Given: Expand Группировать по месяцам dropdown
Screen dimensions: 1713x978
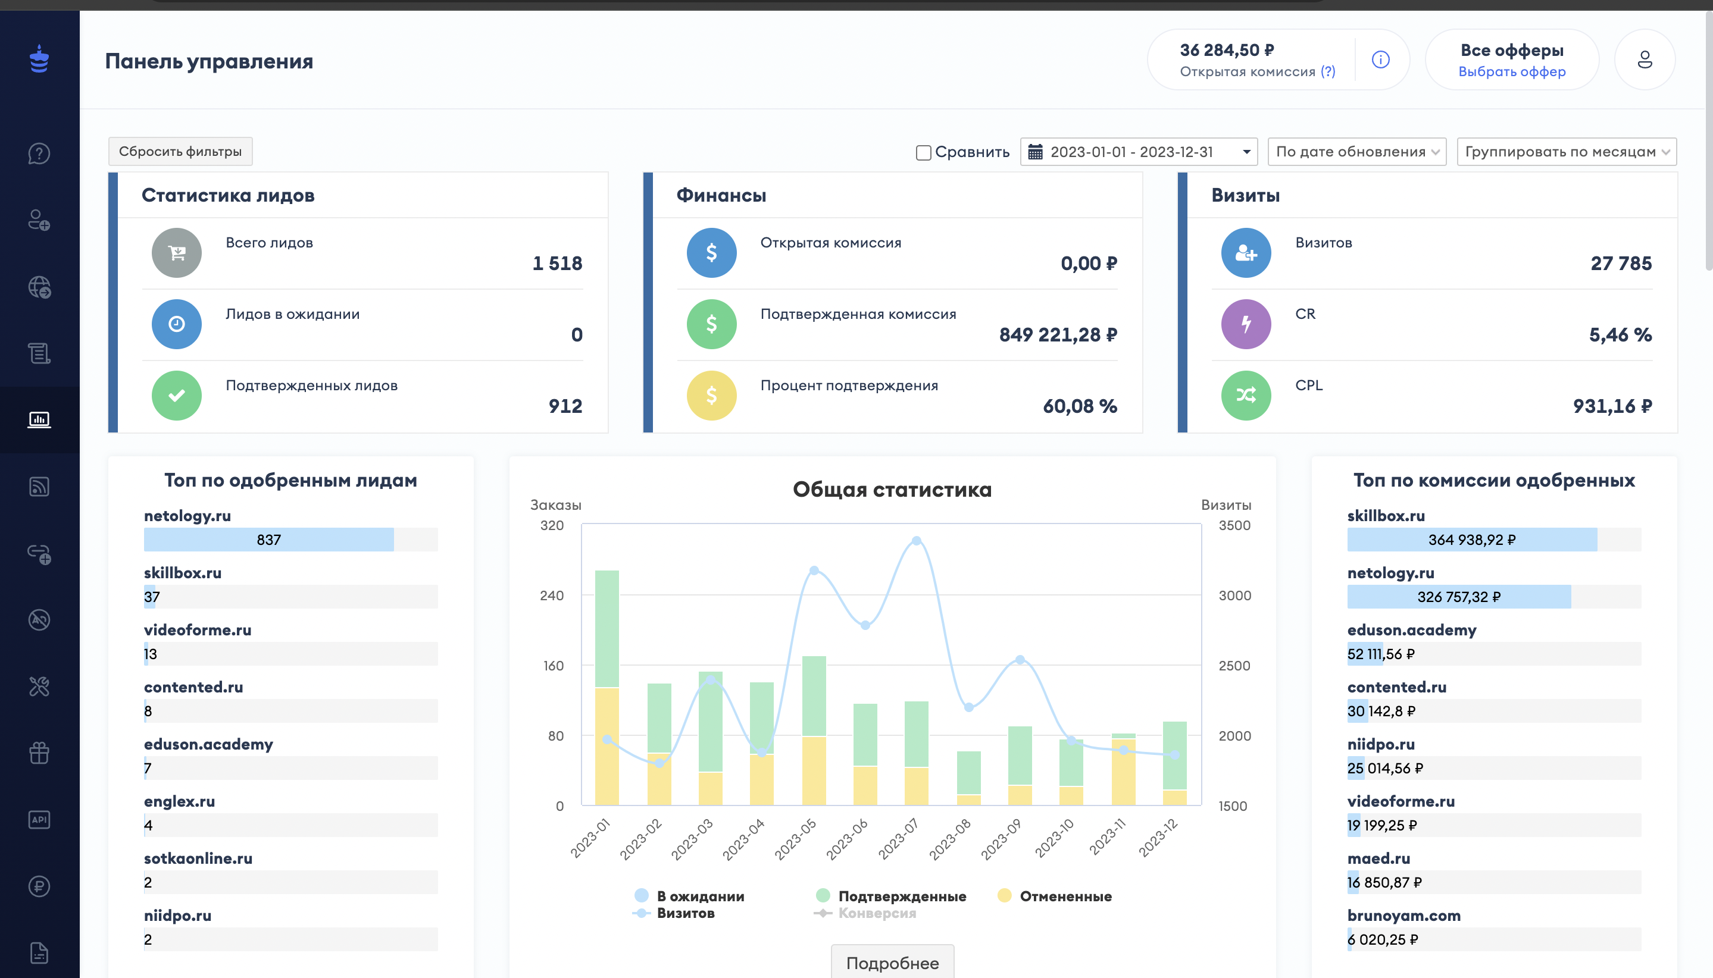Looking at the screenshot, I should click(1566, 152).
